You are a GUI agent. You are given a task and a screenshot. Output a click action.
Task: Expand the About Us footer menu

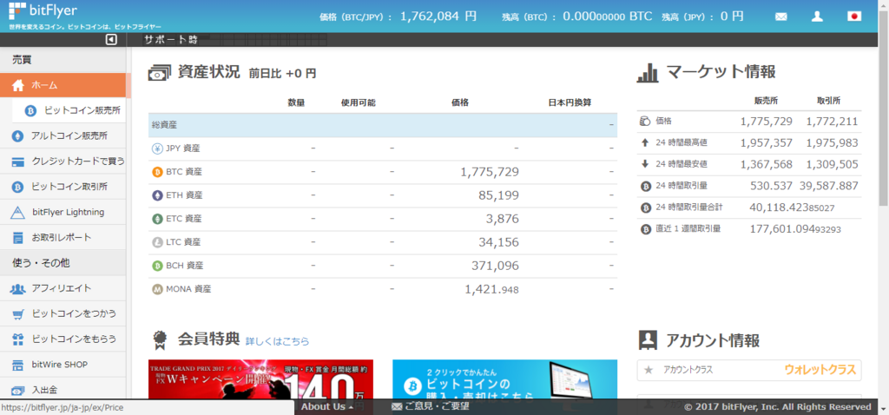click(x=327, y=406)
